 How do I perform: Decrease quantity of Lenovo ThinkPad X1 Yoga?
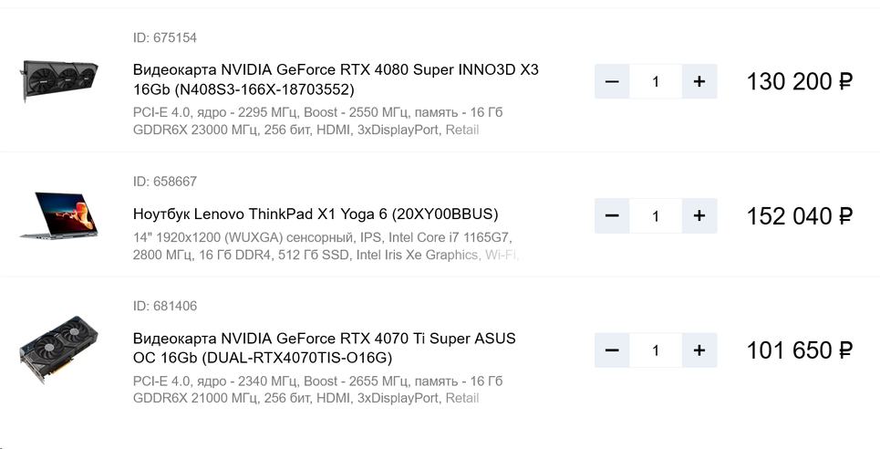click(x=612, y=216)
